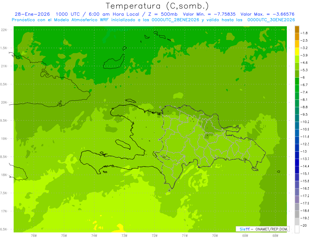309x239 pixels.
Task: Click the date "28-Ene-2026"
Action: pos(32,14)
